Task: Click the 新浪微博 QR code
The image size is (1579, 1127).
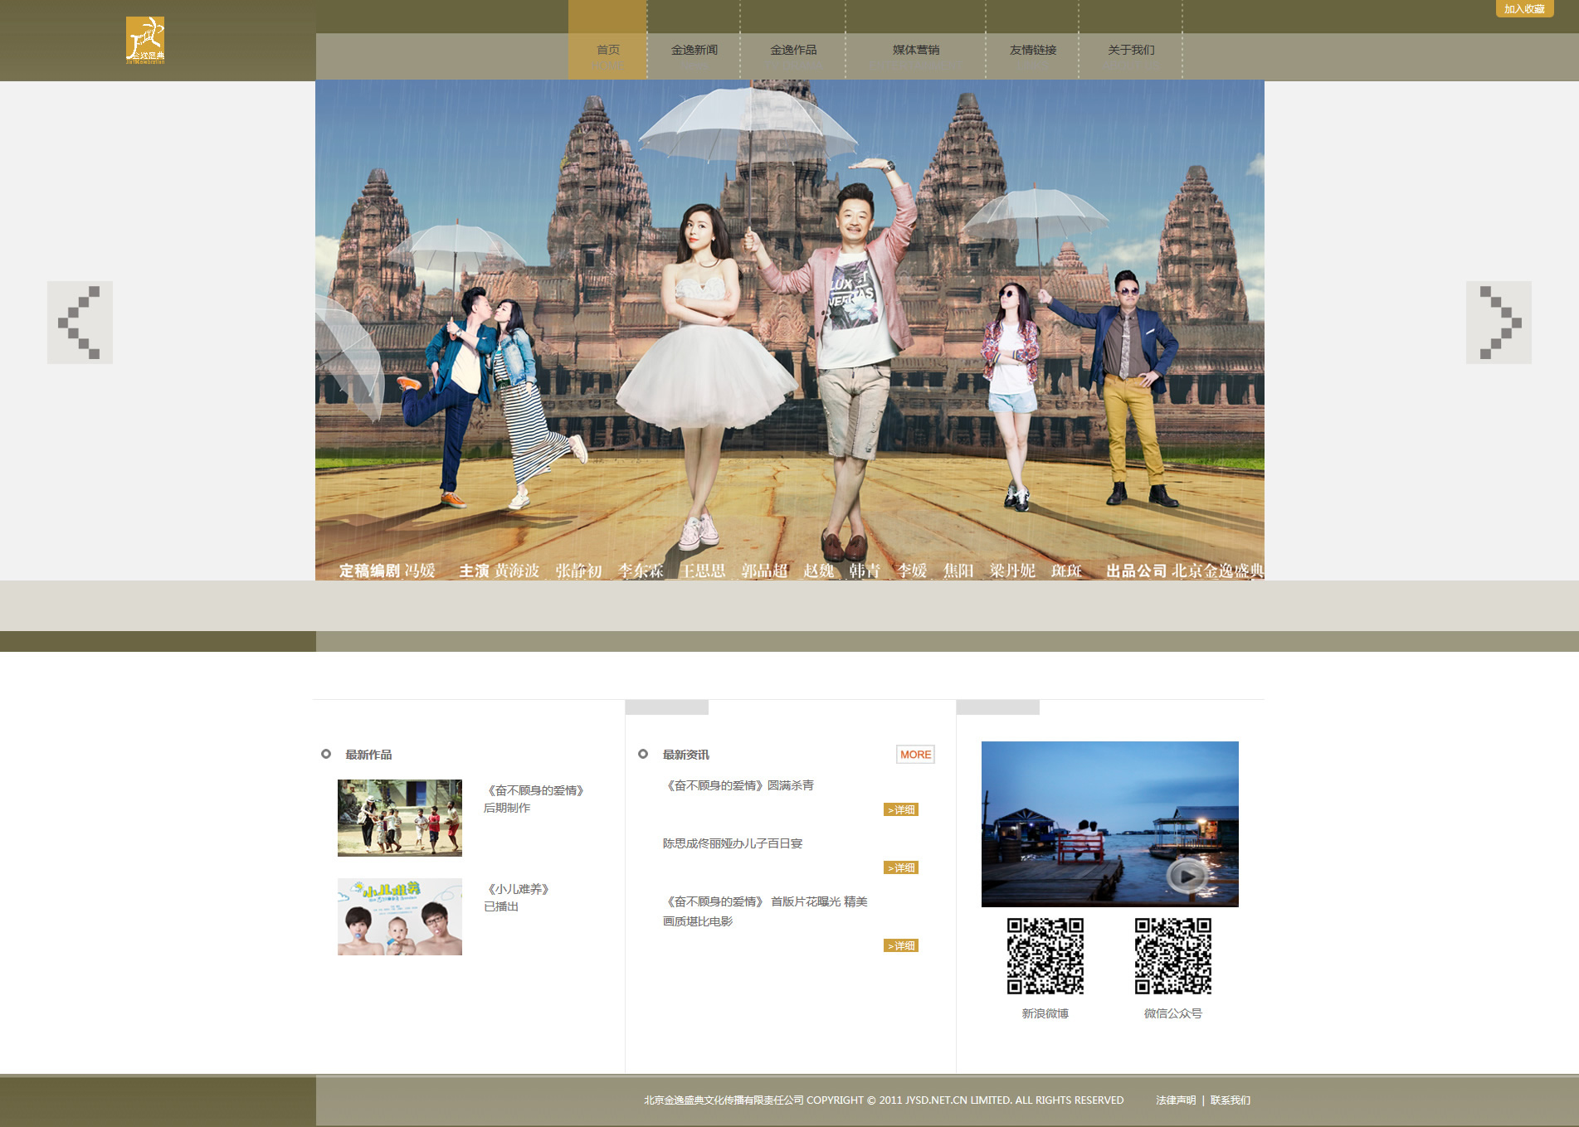Action: (1045, 955)
